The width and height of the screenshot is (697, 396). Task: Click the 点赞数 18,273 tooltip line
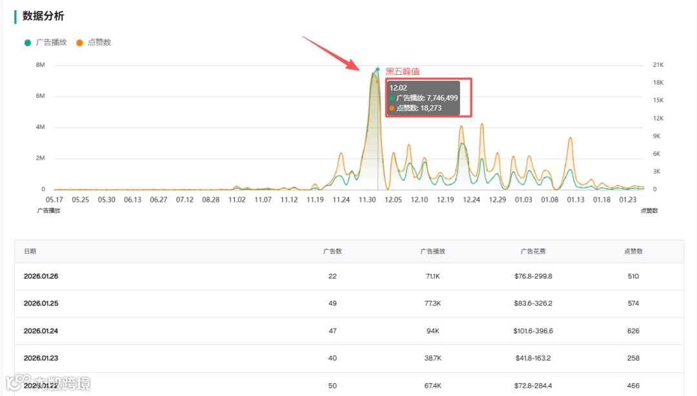416,108
